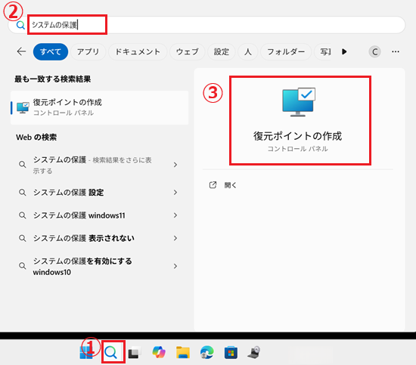Click the 最も一致する検索結果 heading

pyautogui.click(x=52, y=79)
